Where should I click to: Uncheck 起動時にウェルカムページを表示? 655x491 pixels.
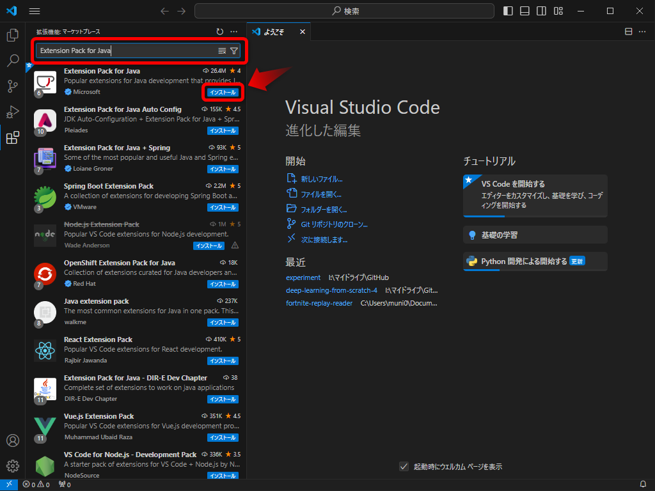(404, 467)
